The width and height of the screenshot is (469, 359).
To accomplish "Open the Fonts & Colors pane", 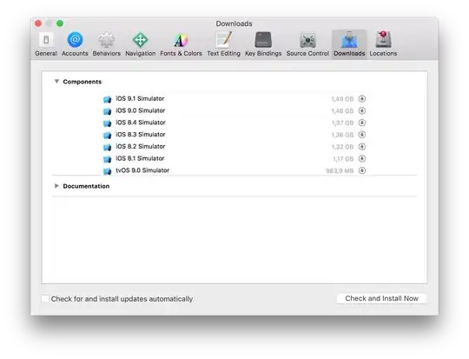I will coord(181,44).
